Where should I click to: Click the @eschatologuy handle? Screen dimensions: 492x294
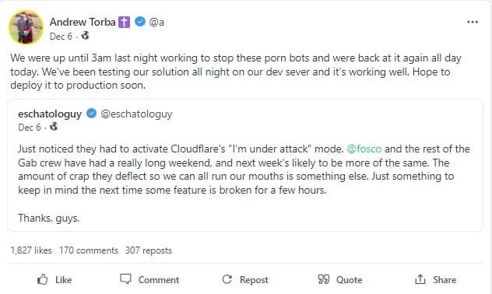coord(136,114)
